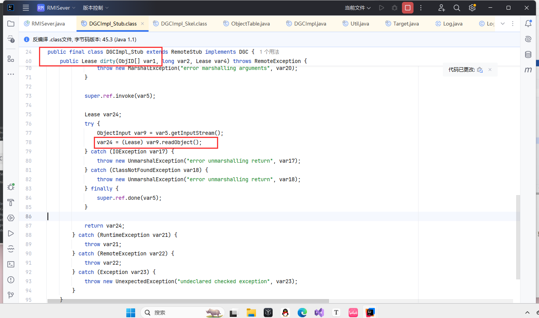Dismiss the 代码已更改 notification popup
Viewport: 539px width, 318px height.
tap(490, 70)
